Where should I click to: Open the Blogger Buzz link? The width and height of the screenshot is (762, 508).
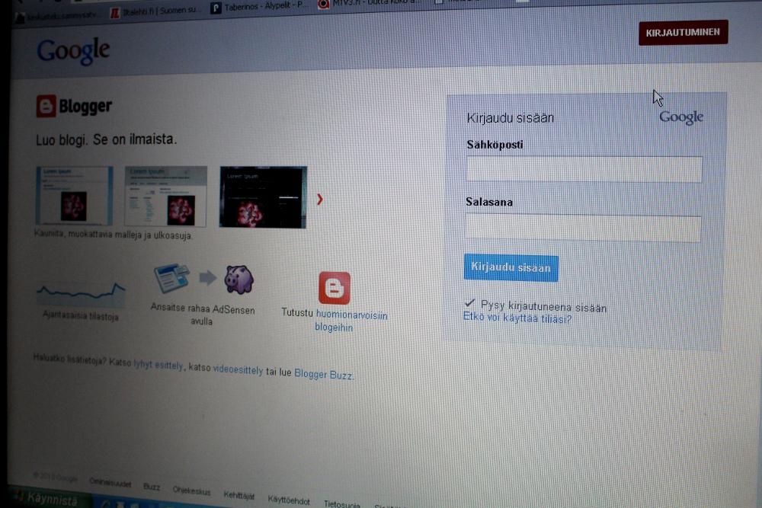(323, 374)
